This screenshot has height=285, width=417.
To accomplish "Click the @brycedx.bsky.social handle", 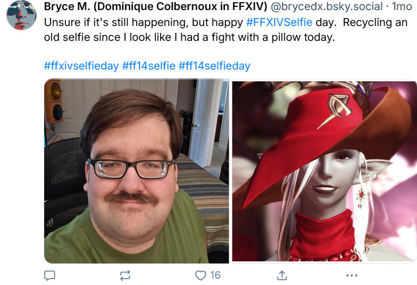I will point(327,6).
